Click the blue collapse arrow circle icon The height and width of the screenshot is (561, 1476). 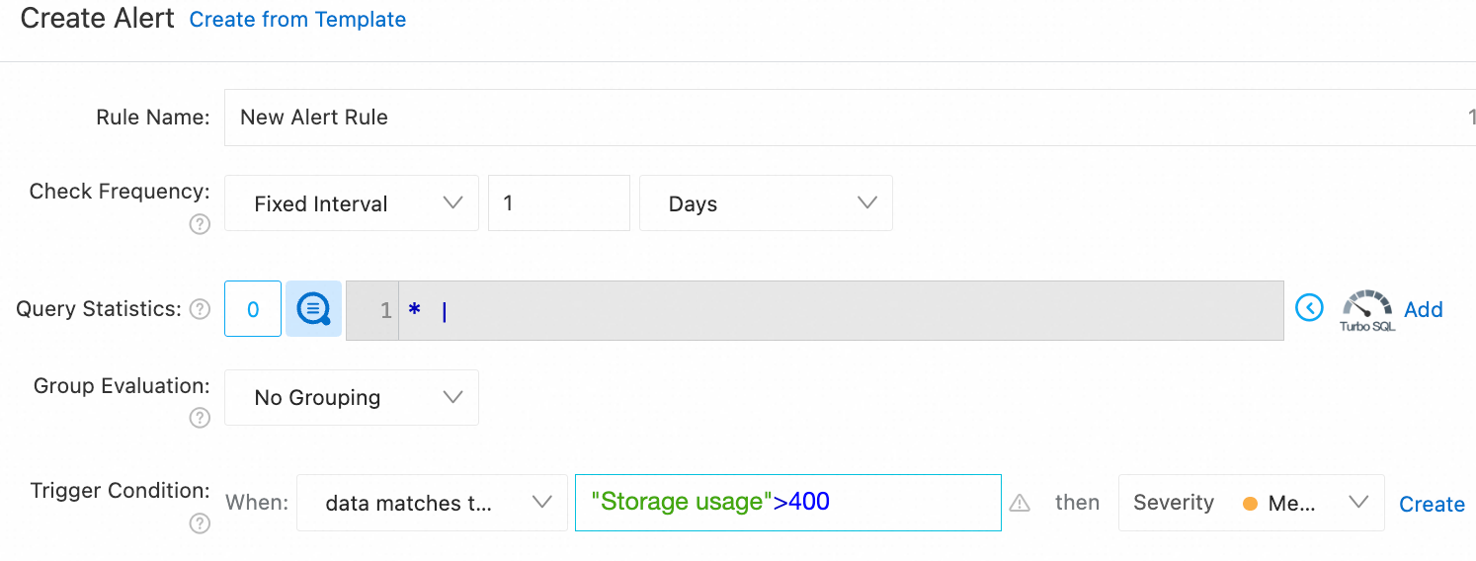(1309, 308)
